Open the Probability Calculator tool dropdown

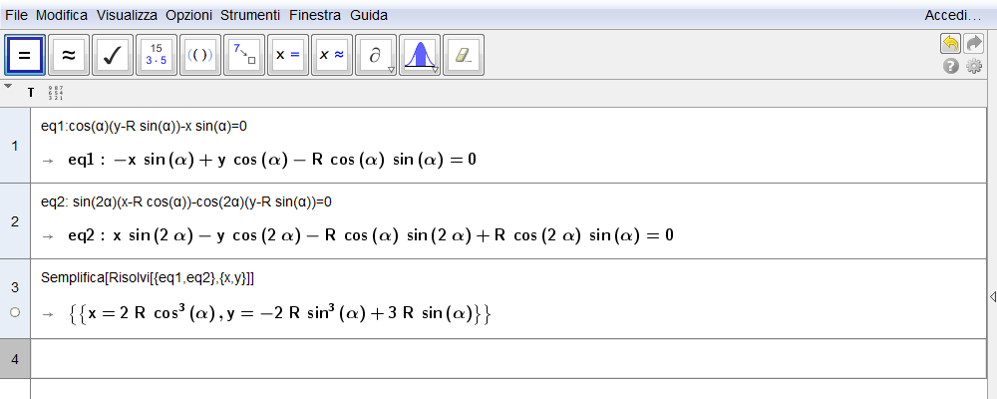coord(420,55)
